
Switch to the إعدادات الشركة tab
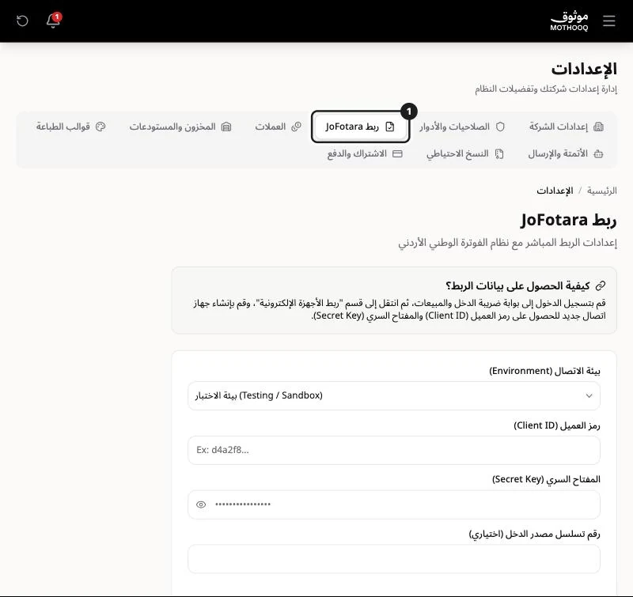[x=566, y=127]
